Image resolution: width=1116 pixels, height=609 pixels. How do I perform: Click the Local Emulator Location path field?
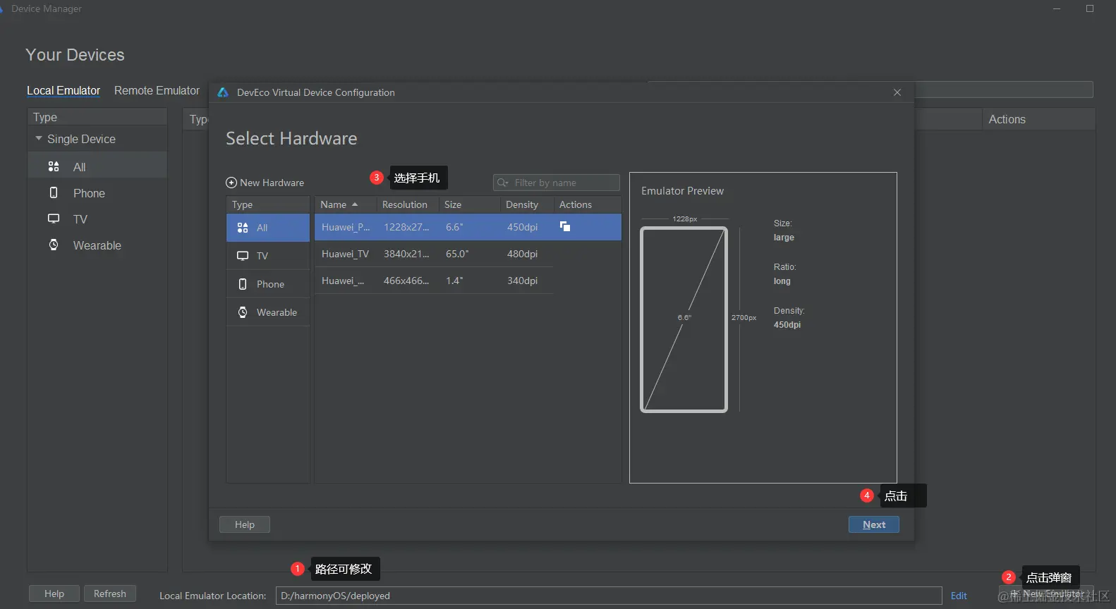coord(609,596)
